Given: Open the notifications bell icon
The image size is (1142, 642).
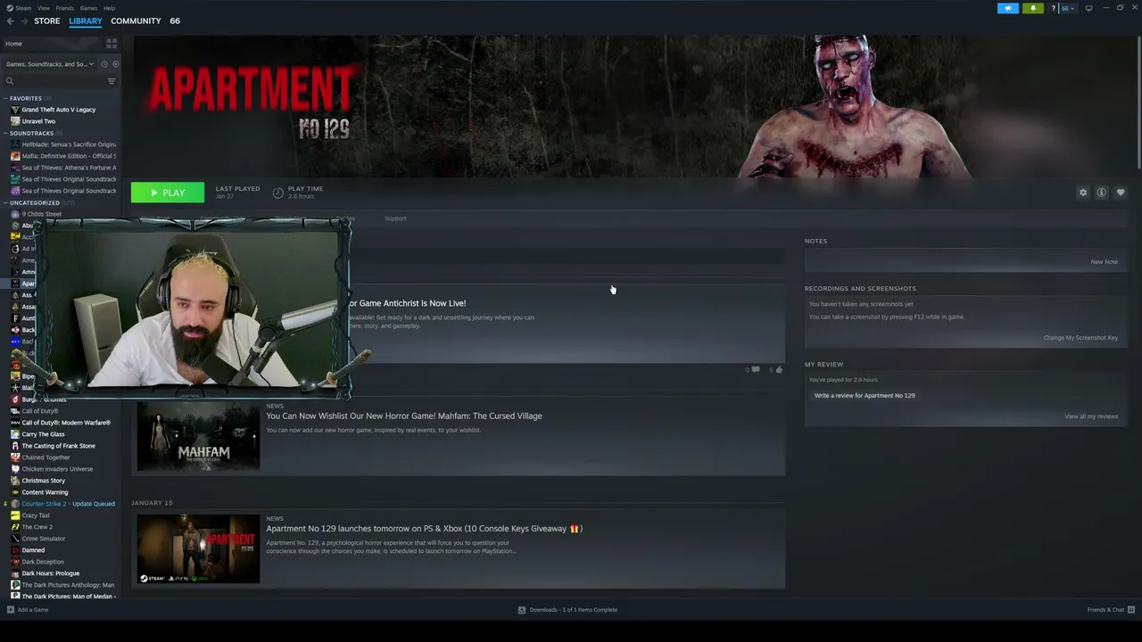Looking at the screenshot, I should 1033,8.
